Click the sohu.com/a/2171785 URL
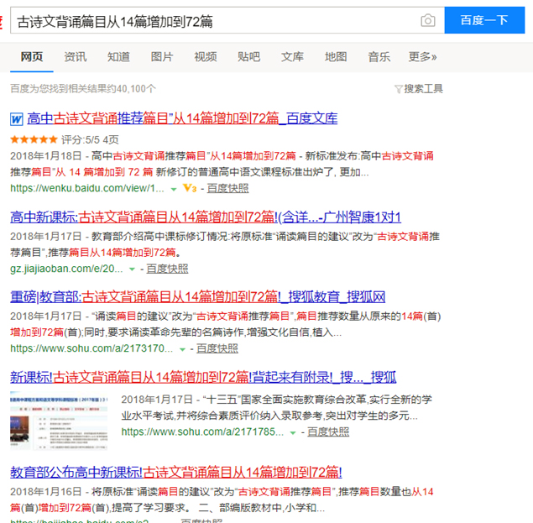The width and height of the screenshot is (533, 523). point(202,431)
